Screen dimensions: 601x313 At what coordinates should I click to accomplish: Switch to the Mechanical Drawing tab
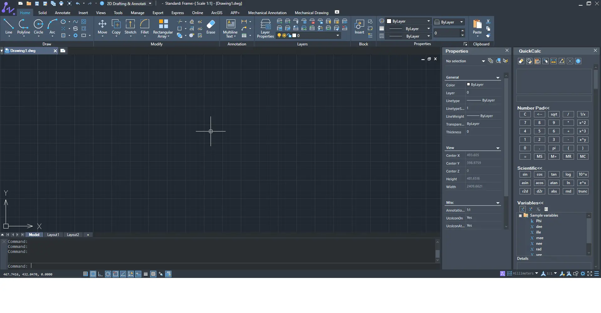point(311,13)
